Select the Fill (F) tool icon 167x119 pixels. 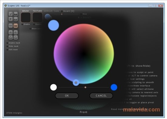tap(11, 19)
